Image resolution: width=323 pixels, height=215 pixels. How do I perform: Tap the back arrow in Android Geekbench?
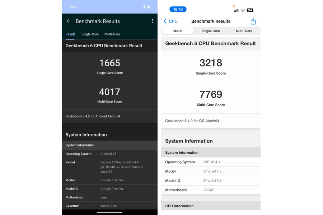pyautogui.click(x=69, y=21)
